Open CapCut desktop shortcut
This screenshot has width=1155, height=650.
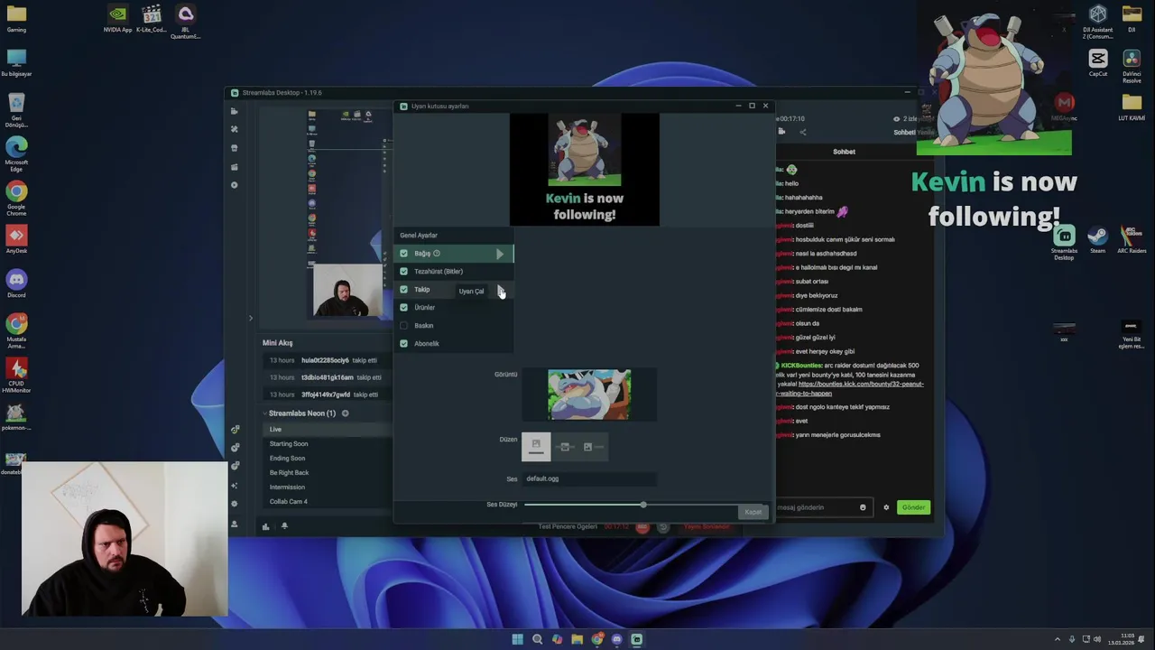pyautogui.click(x=1098, y=63)
